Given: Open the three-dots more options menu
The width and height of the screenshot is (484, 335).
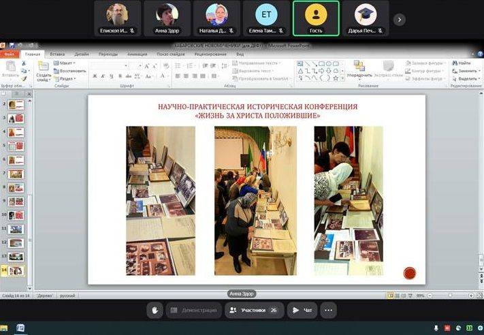Looking at the screenshot, I should [328, 310].
